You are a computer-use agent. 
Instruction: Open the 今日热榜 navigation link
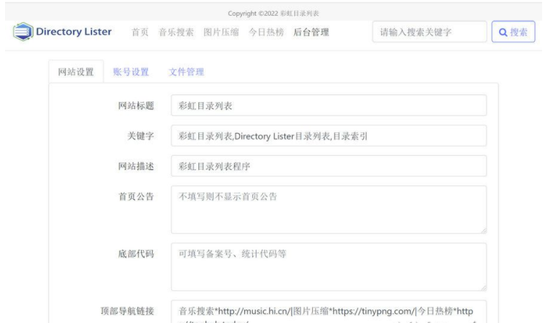[x=266, y=32]
